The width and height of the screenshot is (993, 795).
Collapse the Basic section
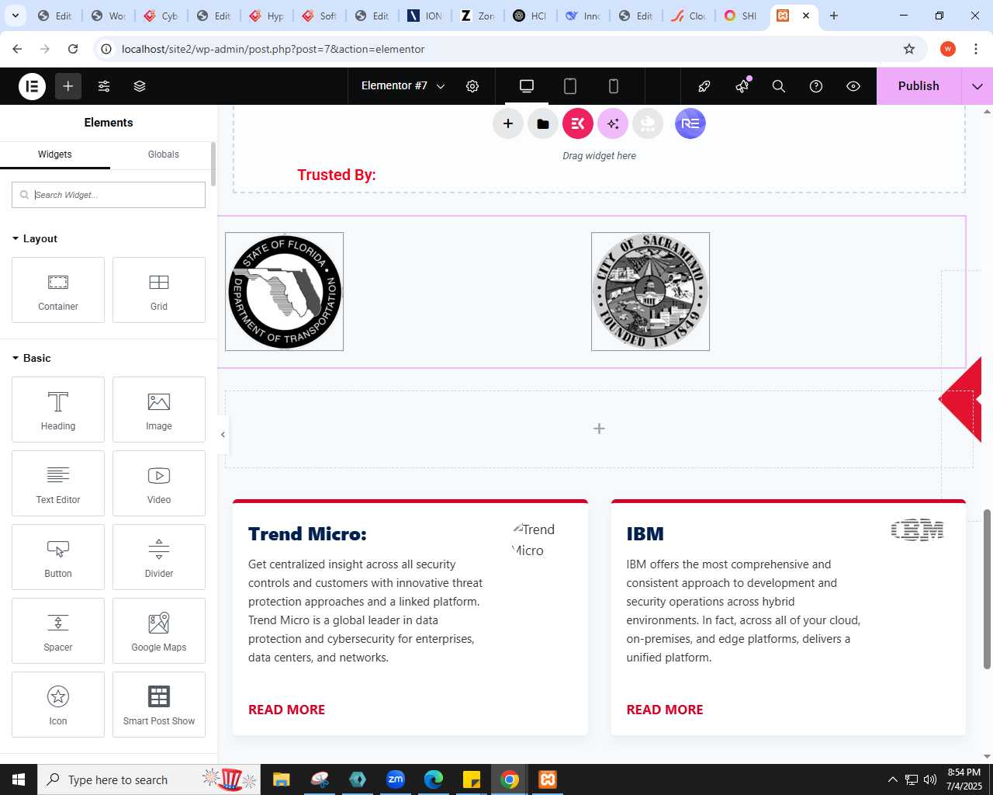[x=32, y=358]
